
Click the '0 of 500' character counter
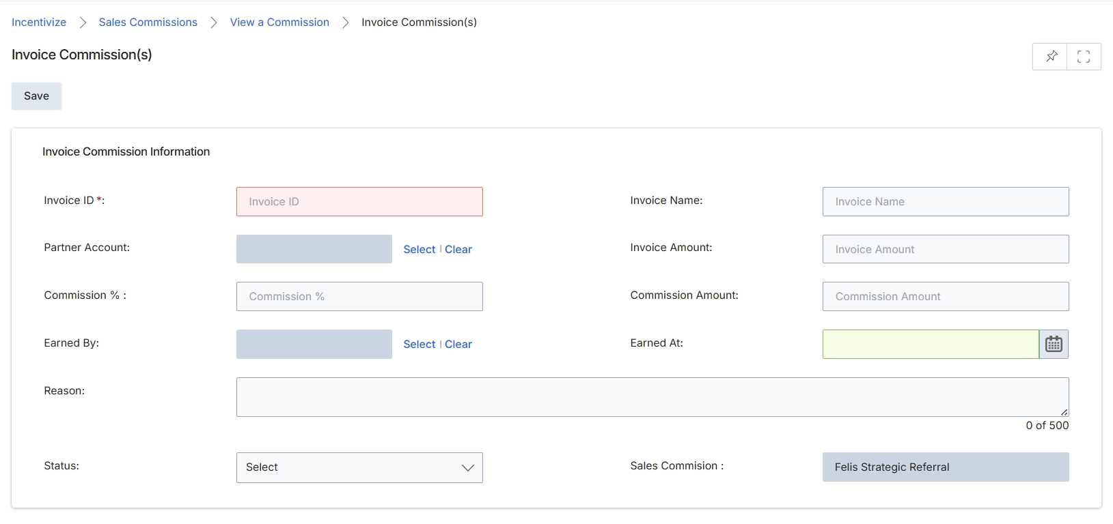pos(1047,426)
